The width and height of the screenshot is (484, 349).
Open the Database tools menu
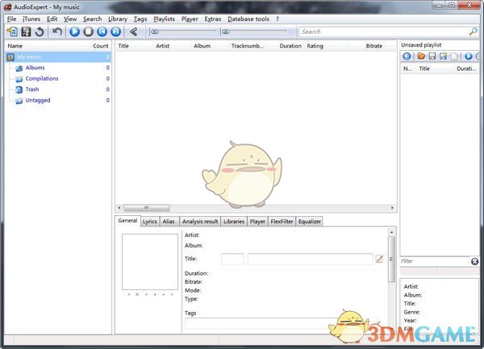(248, 19)
